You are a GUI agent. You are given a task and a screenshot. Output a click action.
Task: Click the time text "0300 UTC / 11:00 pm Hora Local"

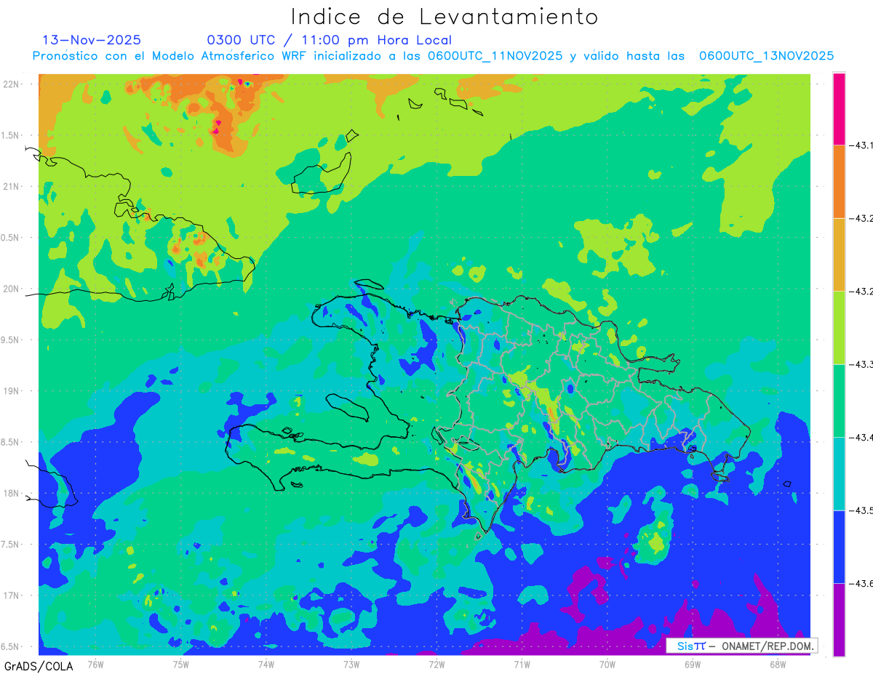pos(330,40)
